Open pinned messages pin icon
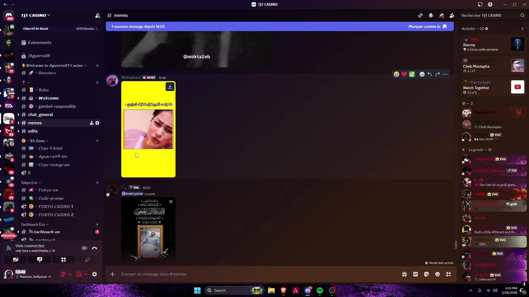 point(441,15)
